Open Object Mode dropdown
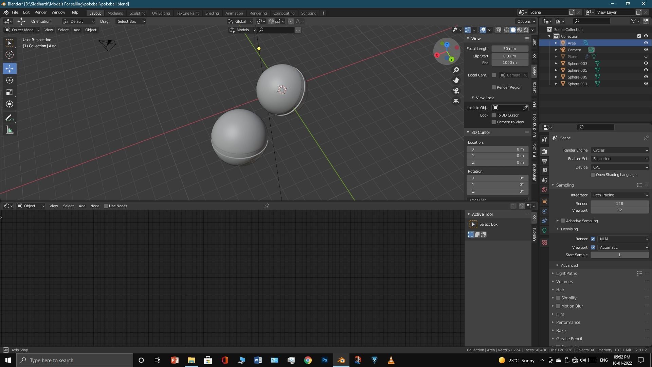This screenshot has width=652, height=367. pos(22,30)
